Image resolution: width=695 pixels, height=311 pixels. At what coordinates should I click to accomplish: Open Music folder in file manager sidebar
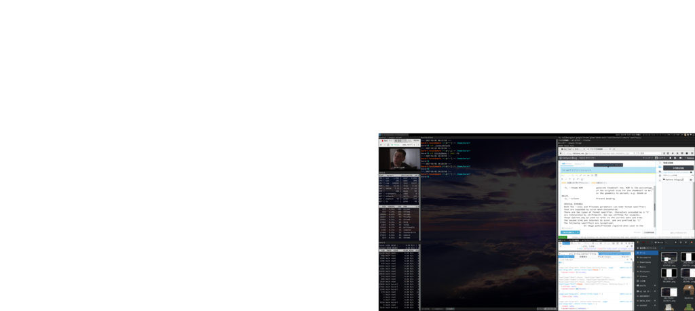pyautogui.click(x=645, y=267)
